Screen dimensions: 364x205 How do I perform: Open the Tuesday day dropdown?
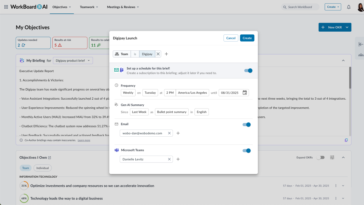[x=150, y=93]
